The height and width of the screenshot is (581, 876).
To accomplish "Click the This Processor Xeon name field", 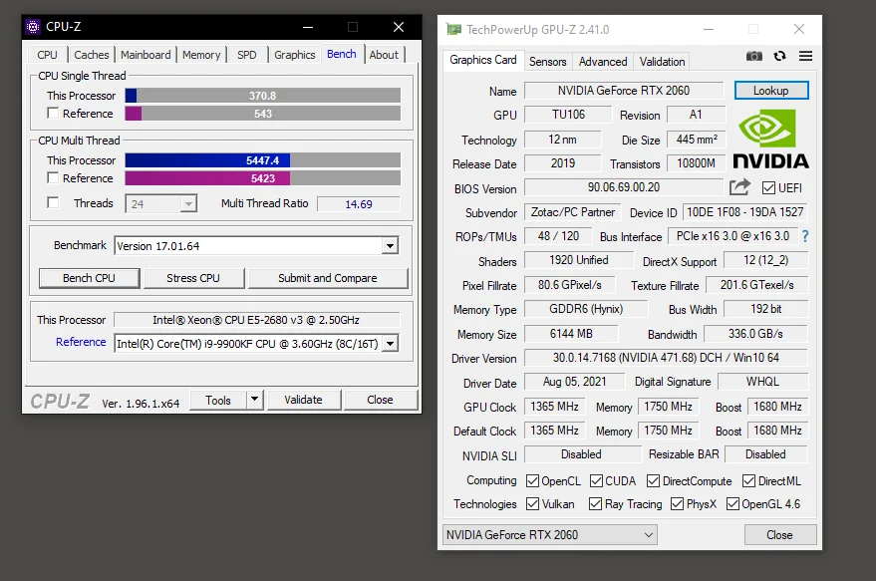I will tap(256, 320).
